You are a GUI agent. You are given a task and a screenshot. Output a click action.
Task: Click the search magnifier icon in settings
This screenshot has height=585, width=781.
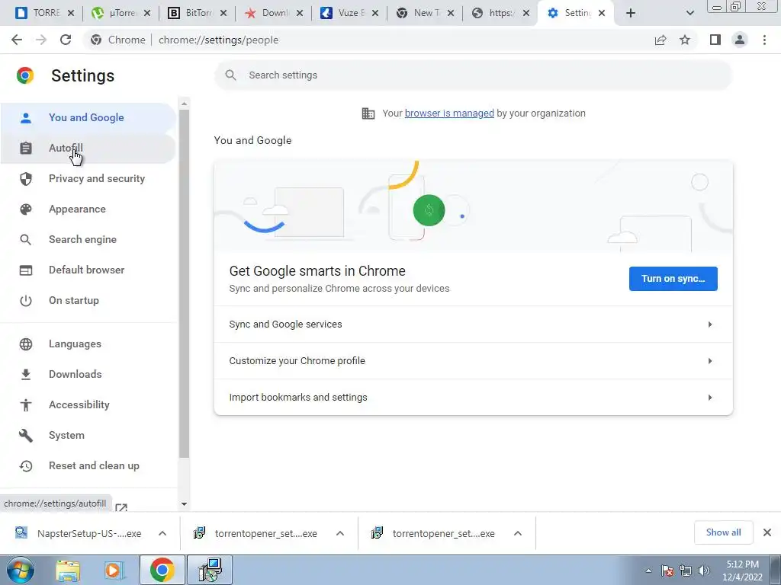[x=230, y=75]
